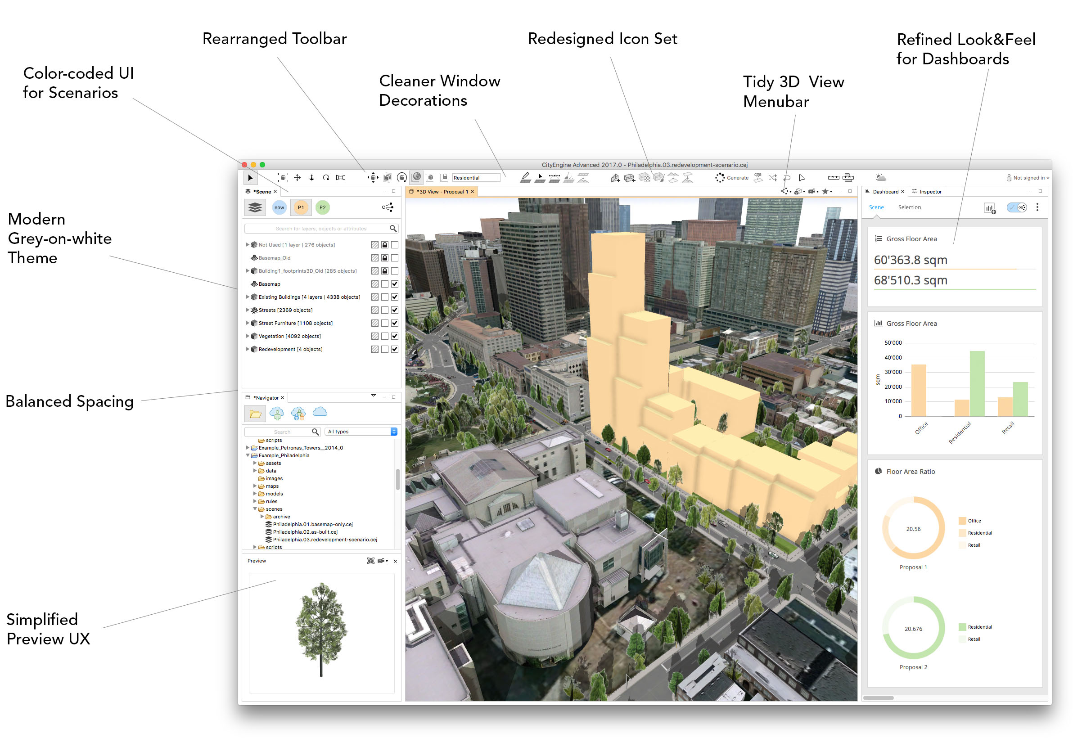Image resolution: width=1073 pixels, height=756 pixels.
Task: Open the scenario branching icon in Scene panel
Action: [388, 207]
